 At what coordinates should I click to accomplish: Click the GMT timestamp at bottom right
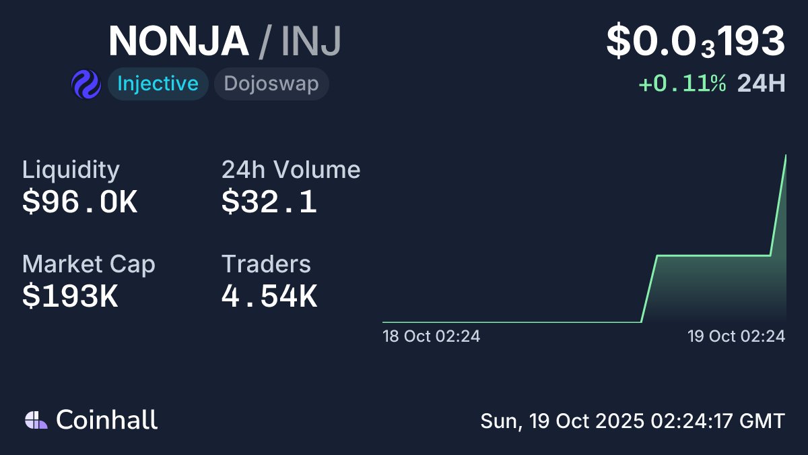point(632,421)
